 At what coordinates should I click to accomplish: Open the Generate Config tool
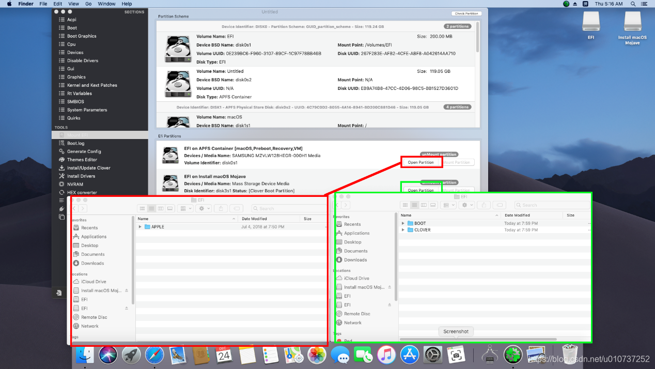[x=84, y=151]
